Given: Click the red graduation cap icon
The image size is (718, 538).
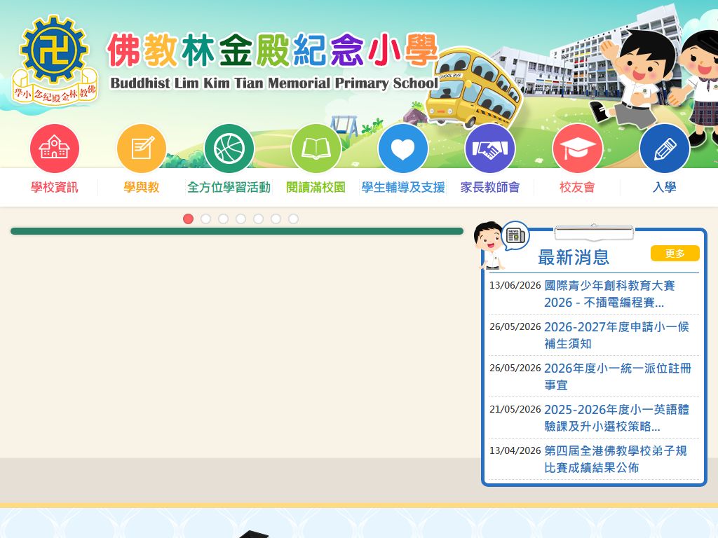Looking at the screenshot, I should point(577,149).
